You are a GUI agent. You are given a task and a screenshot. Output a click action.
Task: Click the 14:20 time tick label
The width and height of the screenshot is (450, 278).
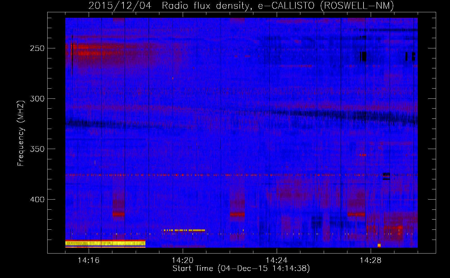click(x=183, y=260)
